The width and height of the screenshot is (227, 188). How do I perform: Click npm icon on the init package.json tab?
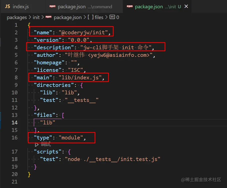tap(129, 6)
